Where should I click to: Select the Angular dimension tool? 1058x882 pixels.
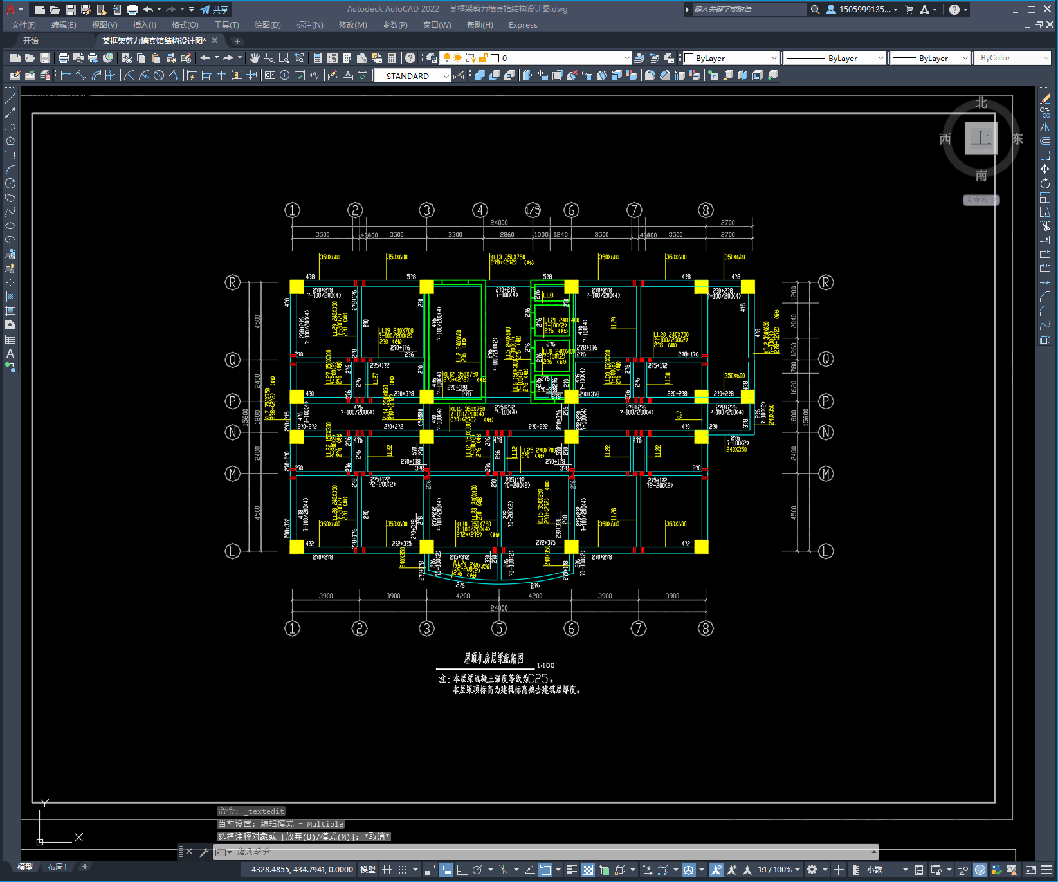173,75
